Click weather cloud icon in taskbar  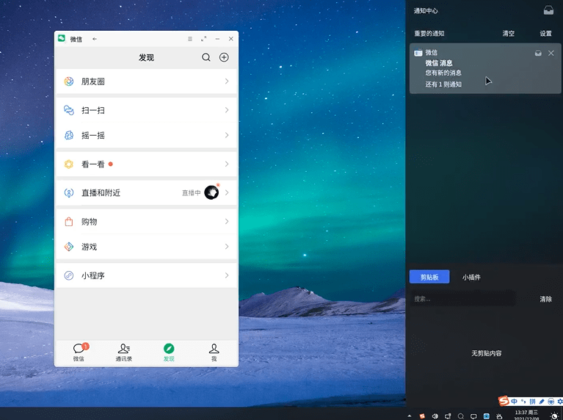[x=499, y=416]
